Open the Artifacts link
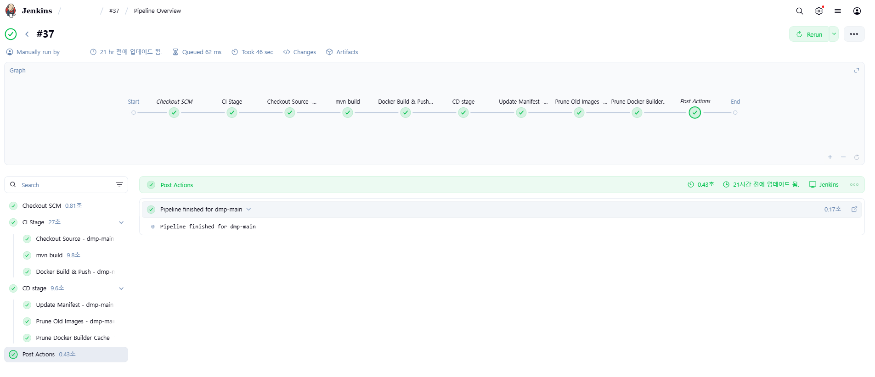This screenshot has width=875, height=377. pyautogui.click(x=342, y=52)
